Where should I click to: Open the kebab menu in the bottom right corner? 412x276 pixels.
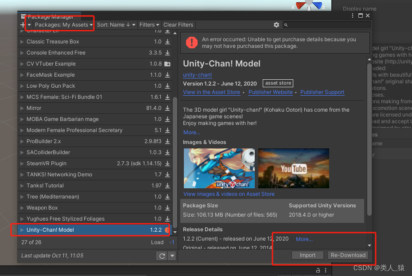coord(326,270)
